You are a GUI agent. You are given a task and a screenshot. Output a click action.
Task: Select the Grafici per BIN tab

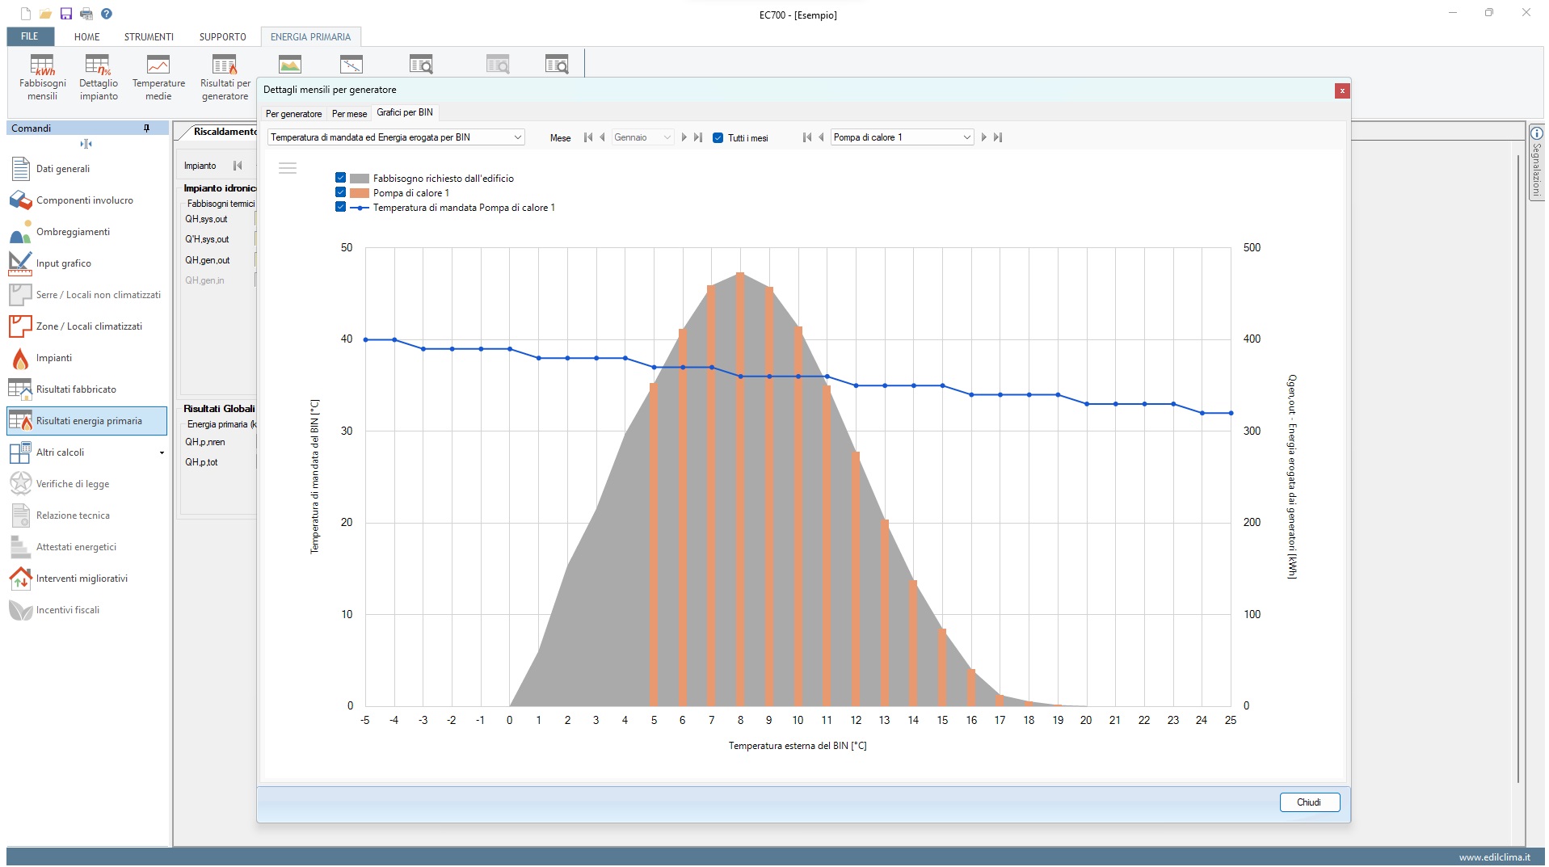[x=405, y=112]
